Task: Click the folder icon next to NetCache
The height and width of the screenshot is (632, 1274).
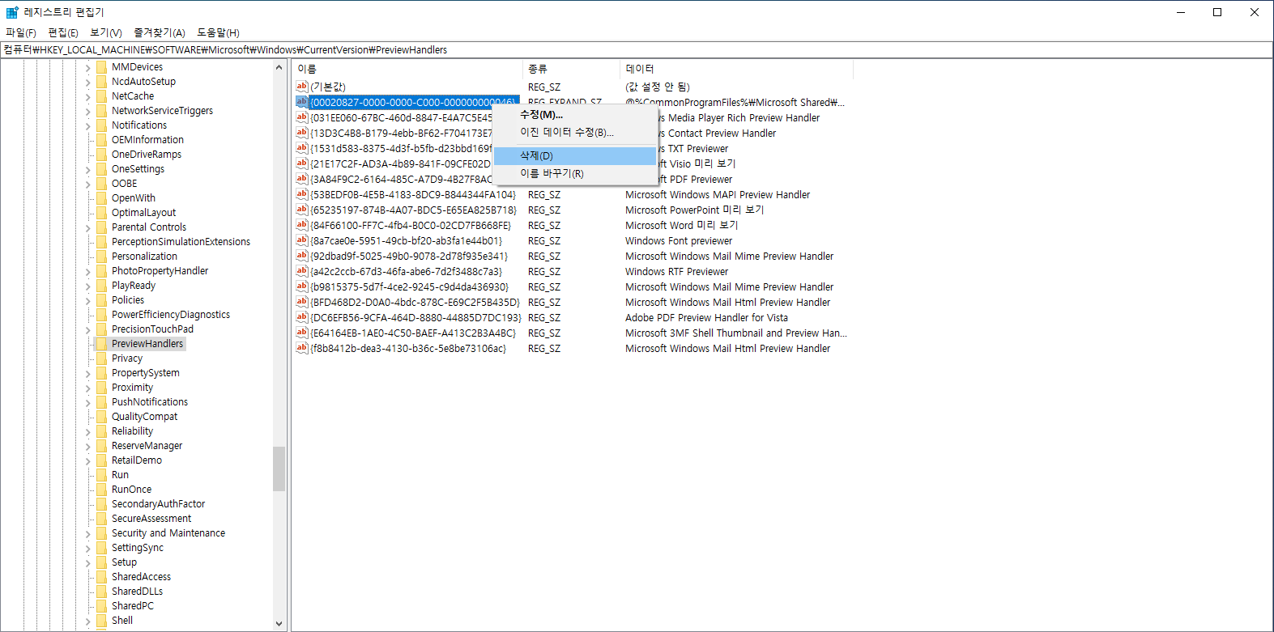Action: 101,96
